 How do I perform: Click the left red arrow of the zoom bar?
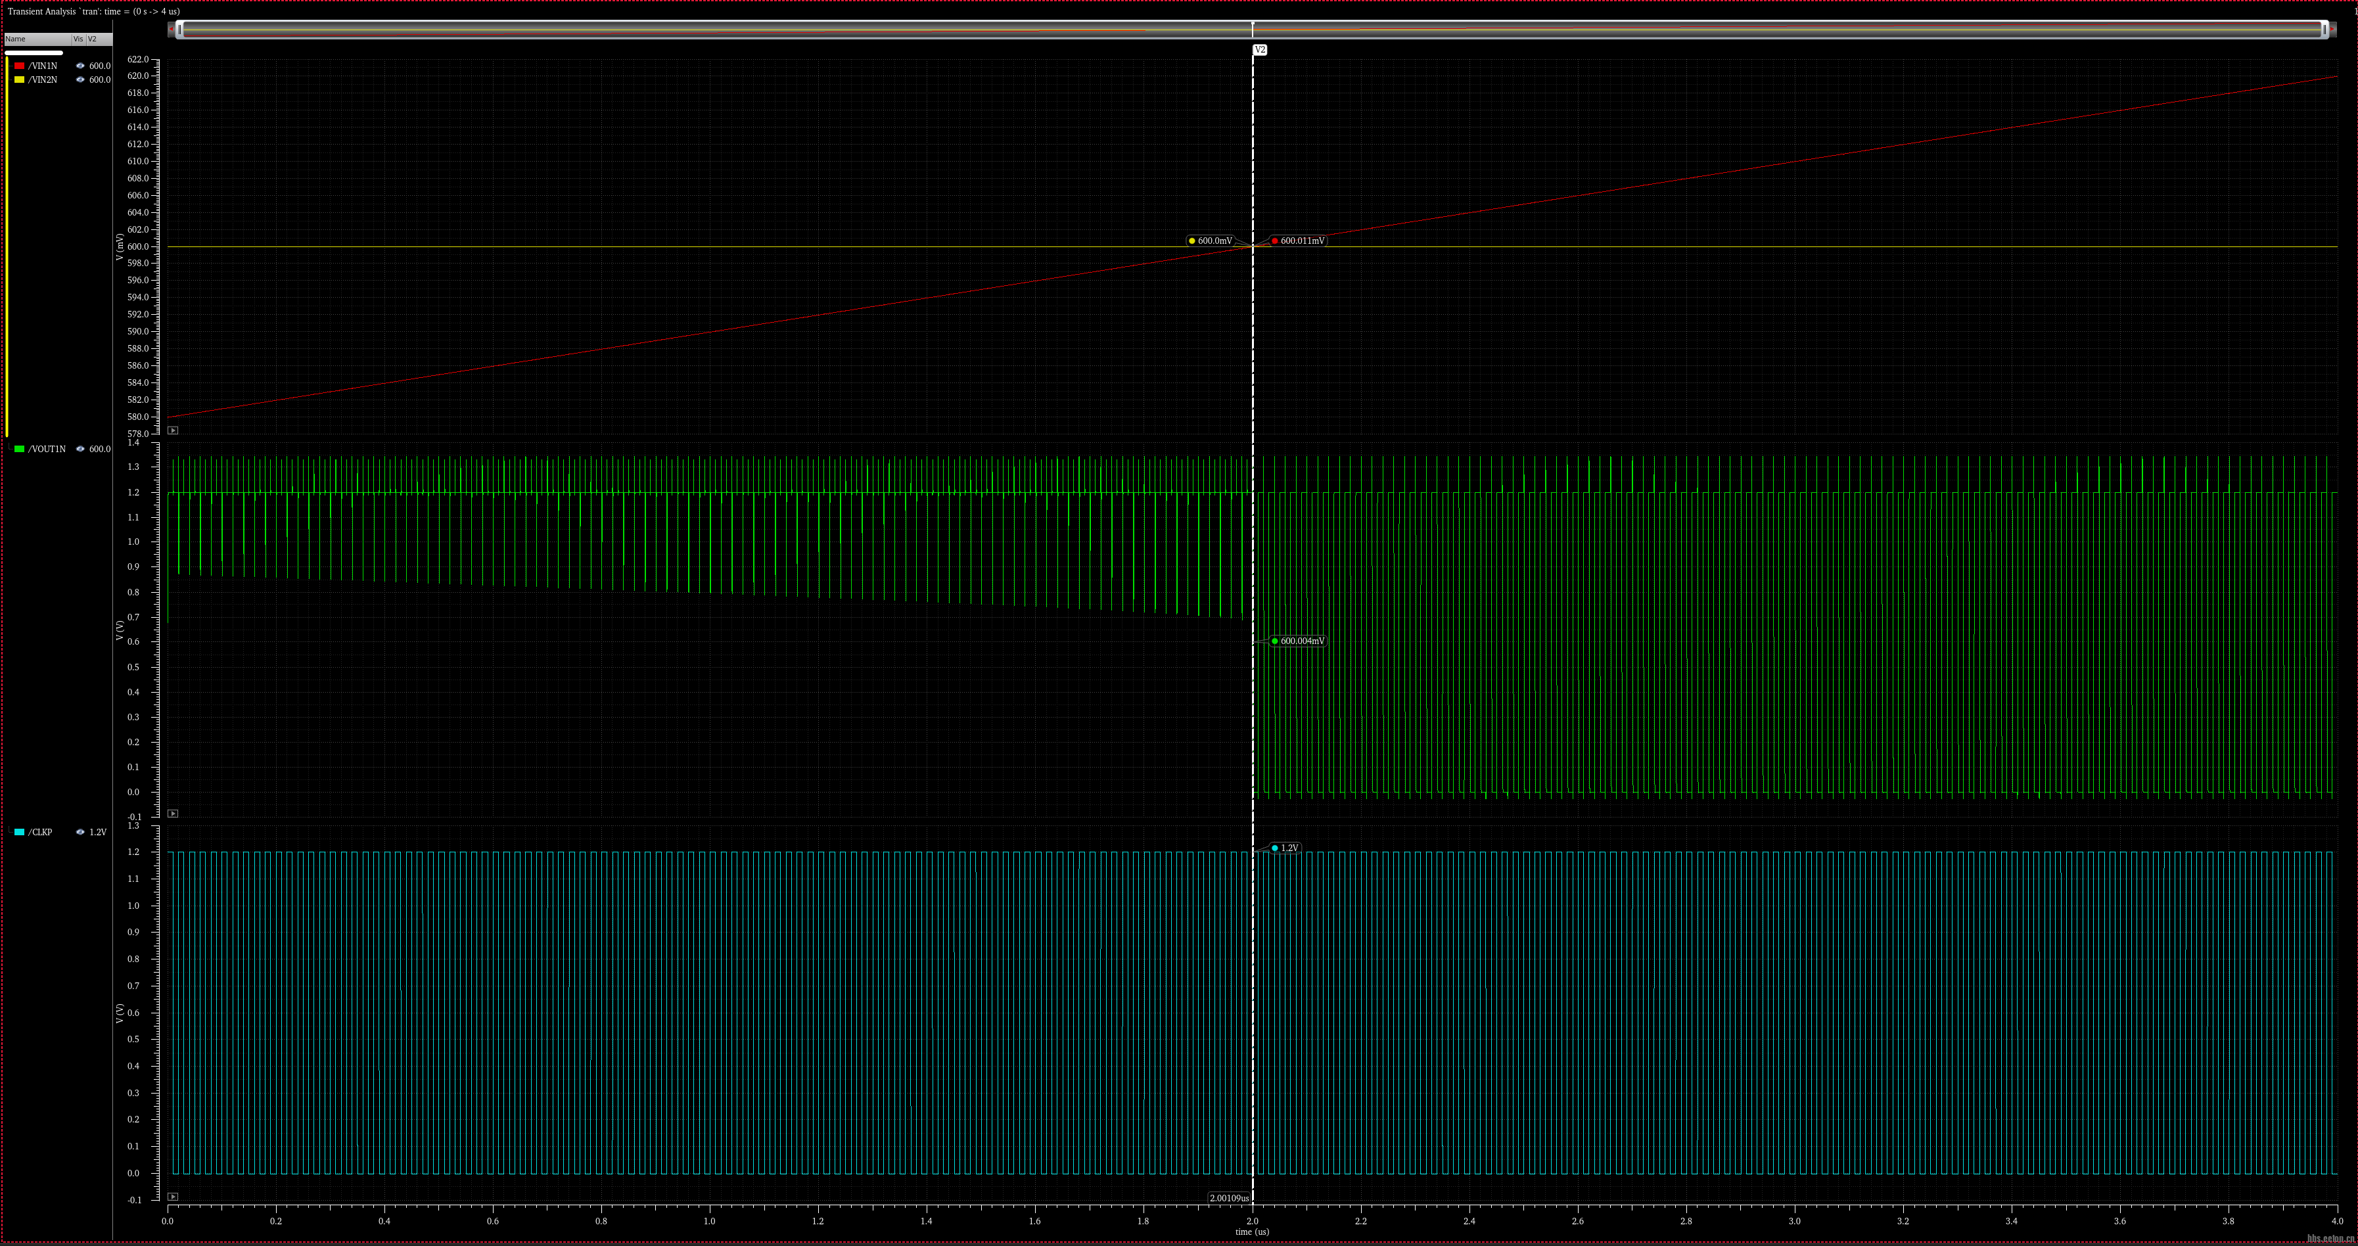[170, 30]
